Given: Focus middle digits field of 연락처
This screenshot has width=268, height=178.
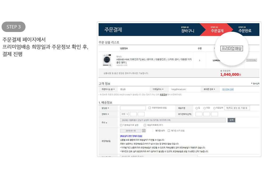Looking at the screenshot, I should tap(133, 114).
